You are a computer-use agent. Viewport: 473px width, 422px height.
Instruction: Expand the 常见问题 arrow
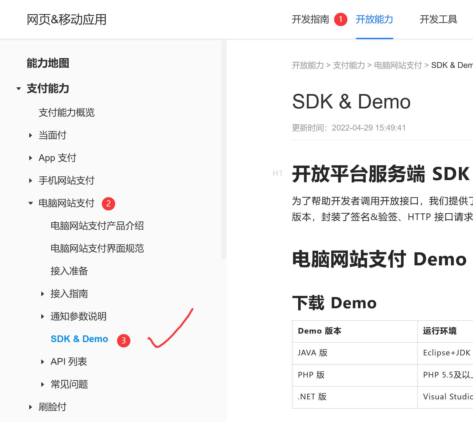click(42, 384)
